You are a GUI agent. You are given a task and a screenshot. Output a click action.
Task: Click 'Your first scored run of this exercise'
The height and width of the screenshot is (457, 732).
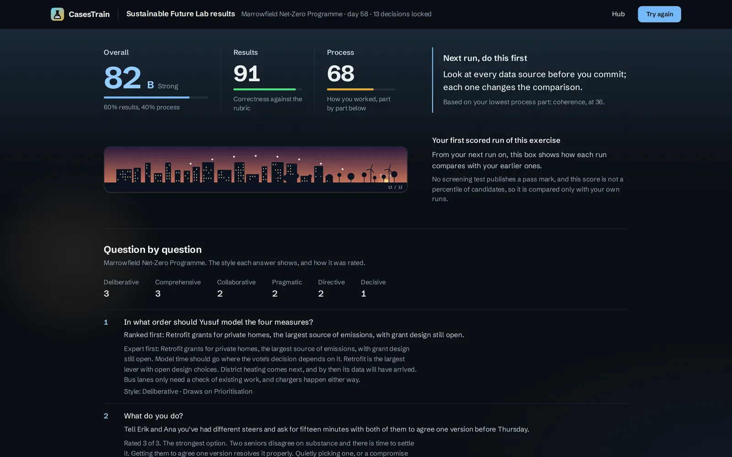496,140
